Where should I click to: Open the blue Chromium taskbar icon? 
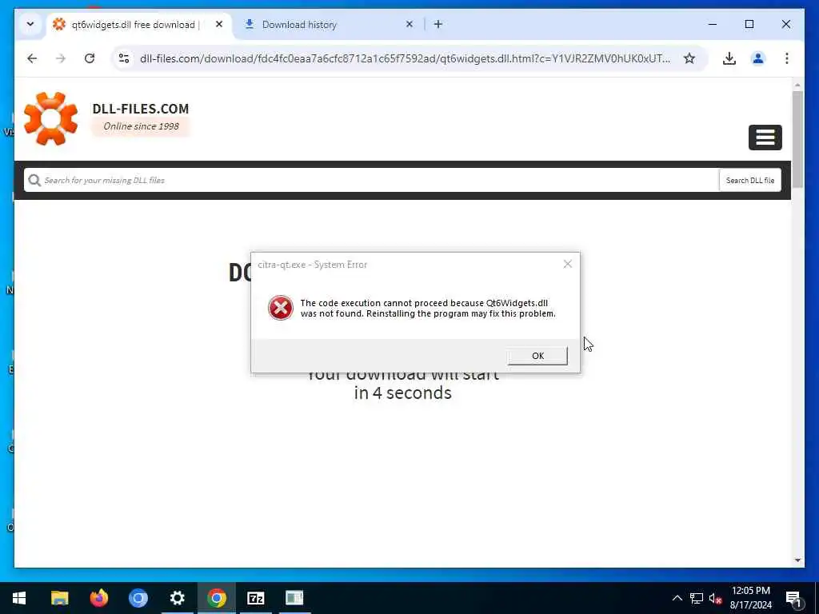pos(138,598)
